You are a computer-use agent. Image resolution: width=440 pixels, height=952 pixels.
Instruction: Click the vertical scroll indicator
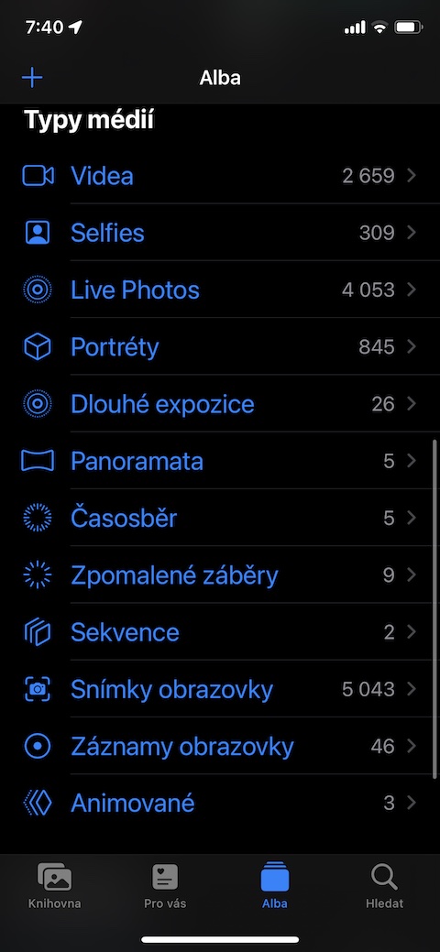434,609
